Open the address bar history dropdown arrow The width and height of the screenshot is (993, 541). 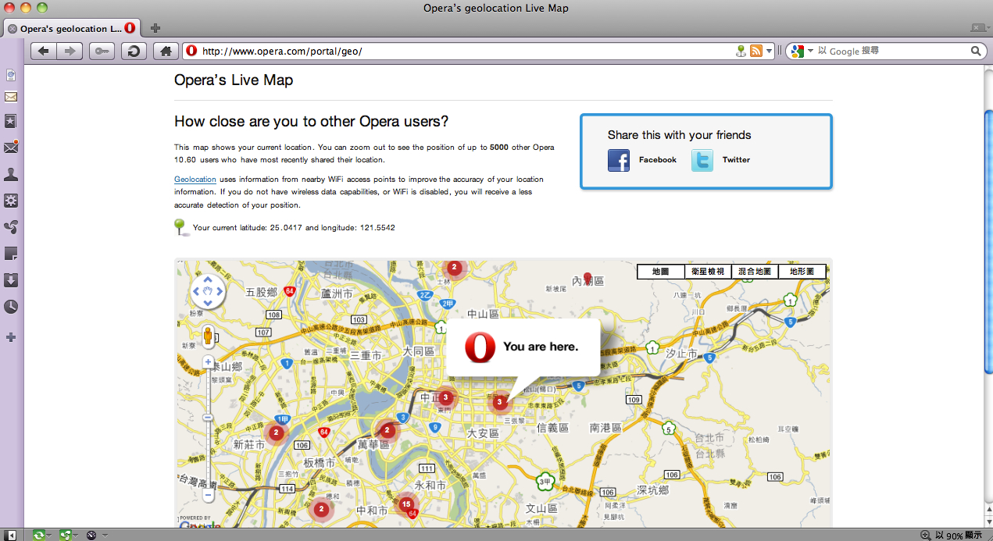[x=769, y=52]
